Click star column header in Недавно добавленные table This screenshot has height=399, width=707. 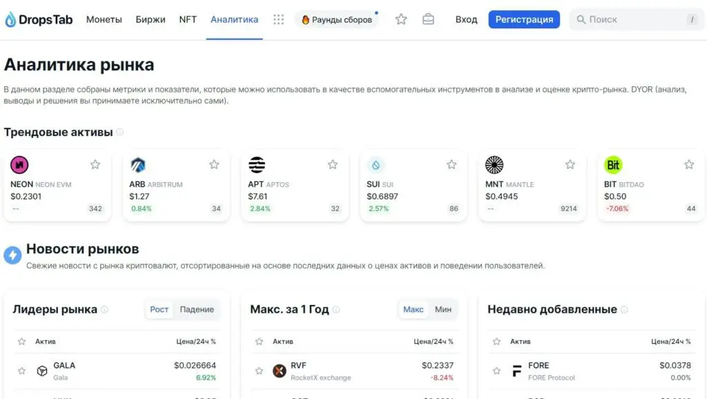click(496, 342)
